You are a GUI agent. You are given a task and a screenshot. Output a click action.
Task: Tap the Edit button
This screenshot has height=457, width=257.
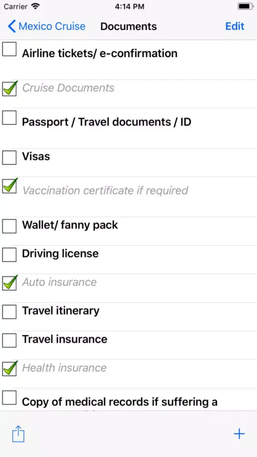[x=235, y=26]
